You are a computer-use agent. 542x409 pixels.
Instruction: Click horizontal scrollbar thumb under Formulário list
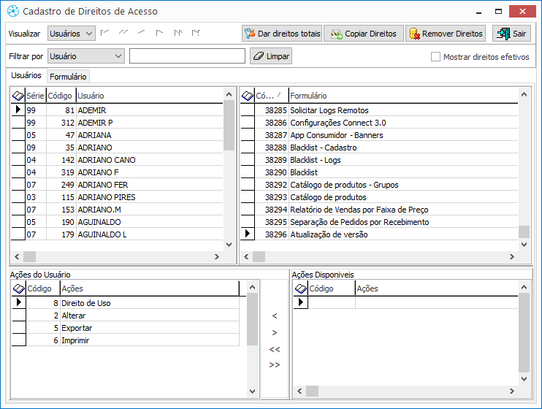coord(259,256)
